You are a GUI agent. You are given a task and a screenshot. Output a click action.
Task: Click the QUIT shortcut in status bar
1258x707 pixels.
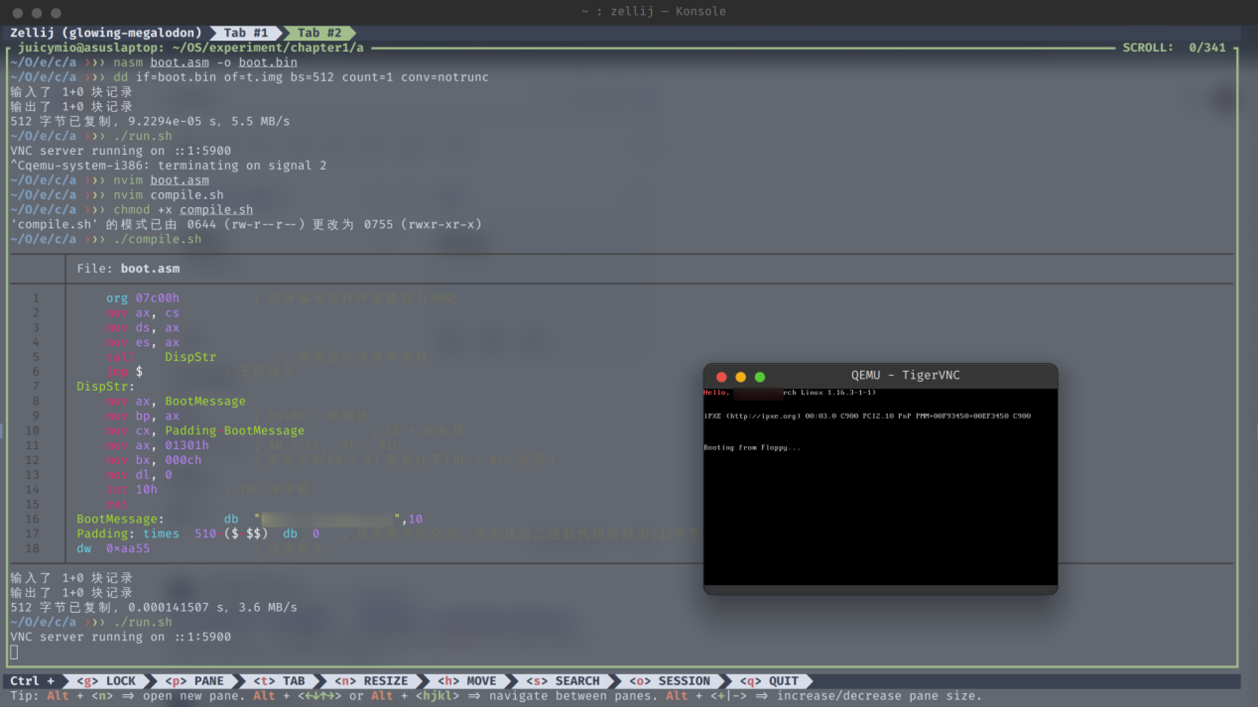[769, 681]
